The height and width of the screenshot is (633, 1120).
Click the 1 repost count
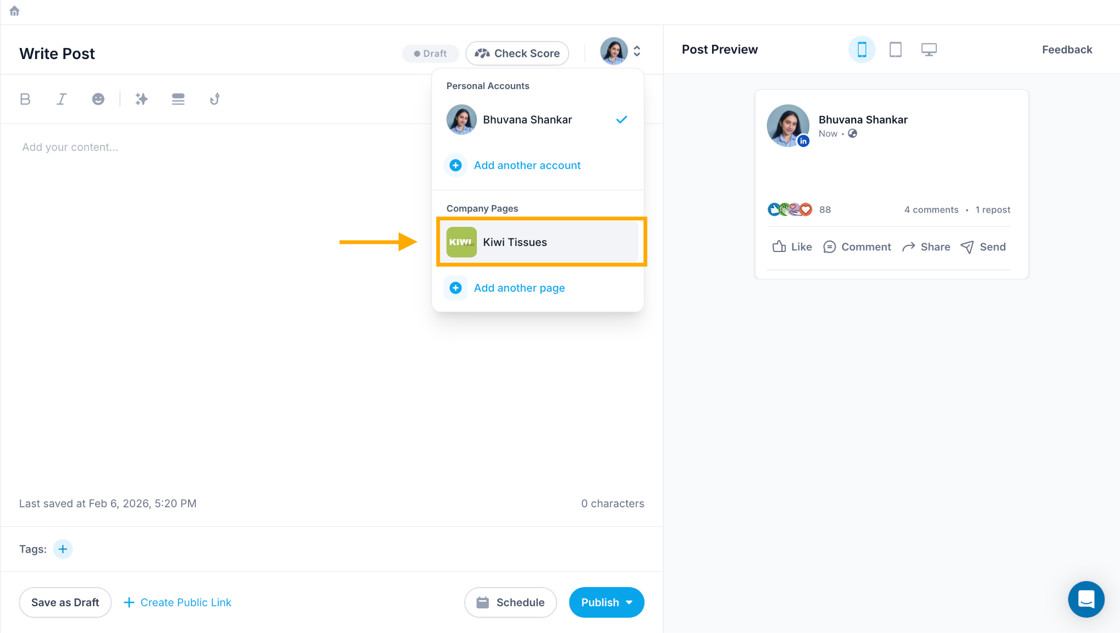(x=993, y=210)
